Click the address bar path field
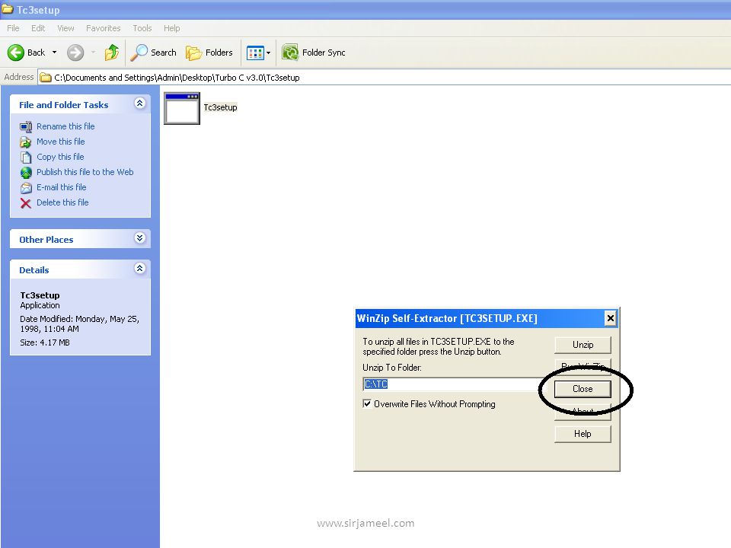The height and width of the screenshot is (548, 731). click(x=384, y=78)
